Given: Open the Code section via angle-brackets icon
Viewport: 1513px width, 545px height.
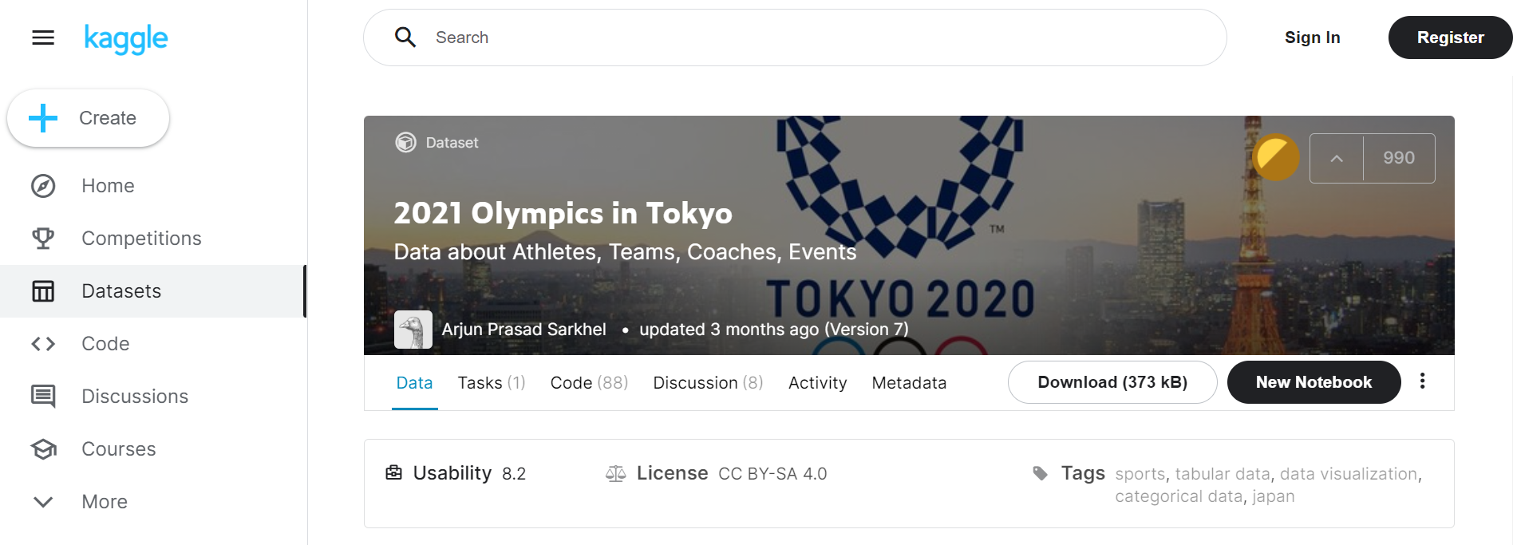Looking at the screenshot, I should click(x=42, y=343).
